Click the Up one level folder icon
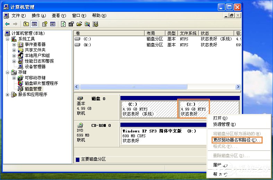Image resolution: width=273 pixels, height=180 pixels. coord(26,24)
